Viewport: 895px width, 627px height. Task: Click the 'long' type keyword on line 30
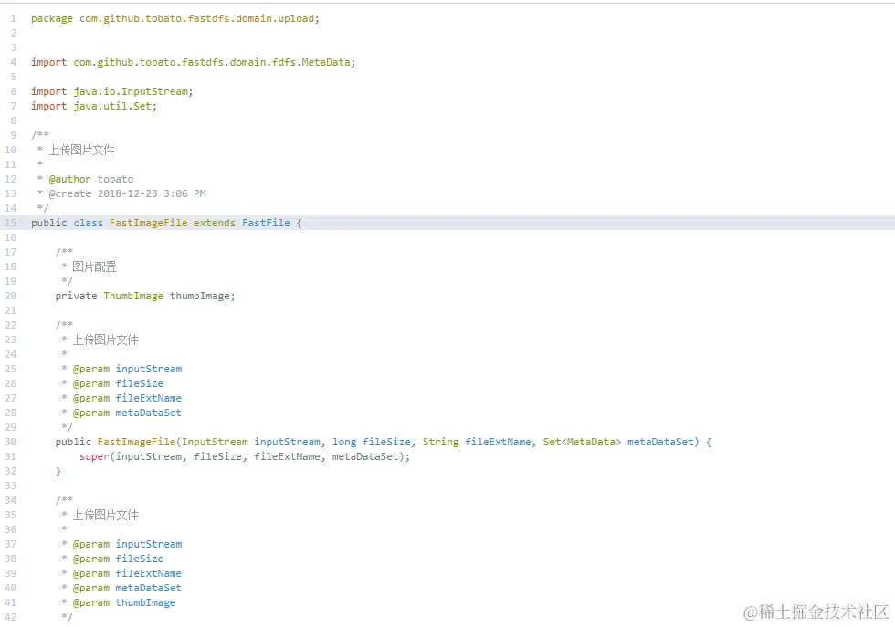[344, 442]
